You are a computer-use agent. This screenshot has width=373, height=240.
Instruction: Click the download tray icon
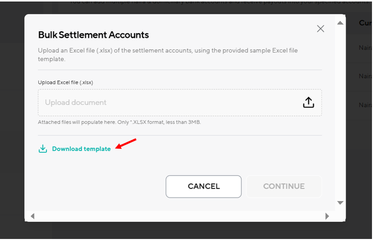[x=43, y=149]
